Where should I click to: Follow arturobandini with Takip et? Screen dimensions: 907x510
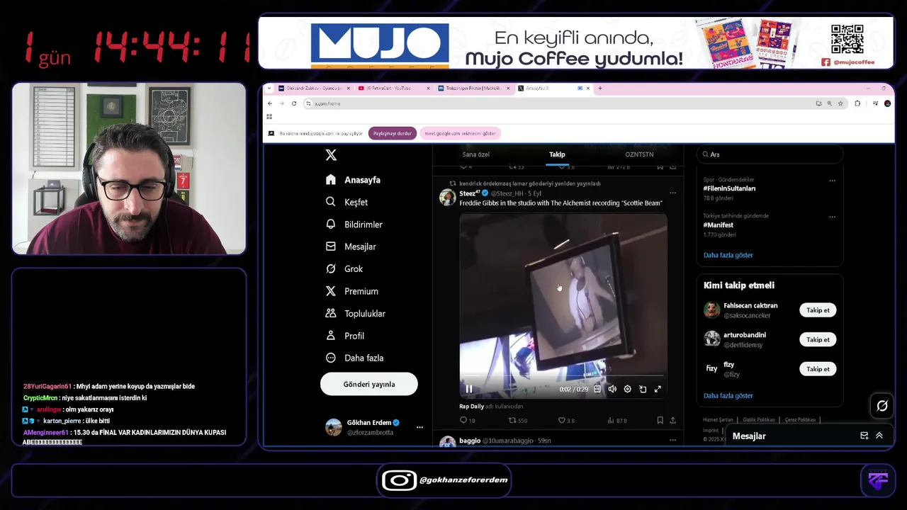pyautogui.click(x=818, y=339)
